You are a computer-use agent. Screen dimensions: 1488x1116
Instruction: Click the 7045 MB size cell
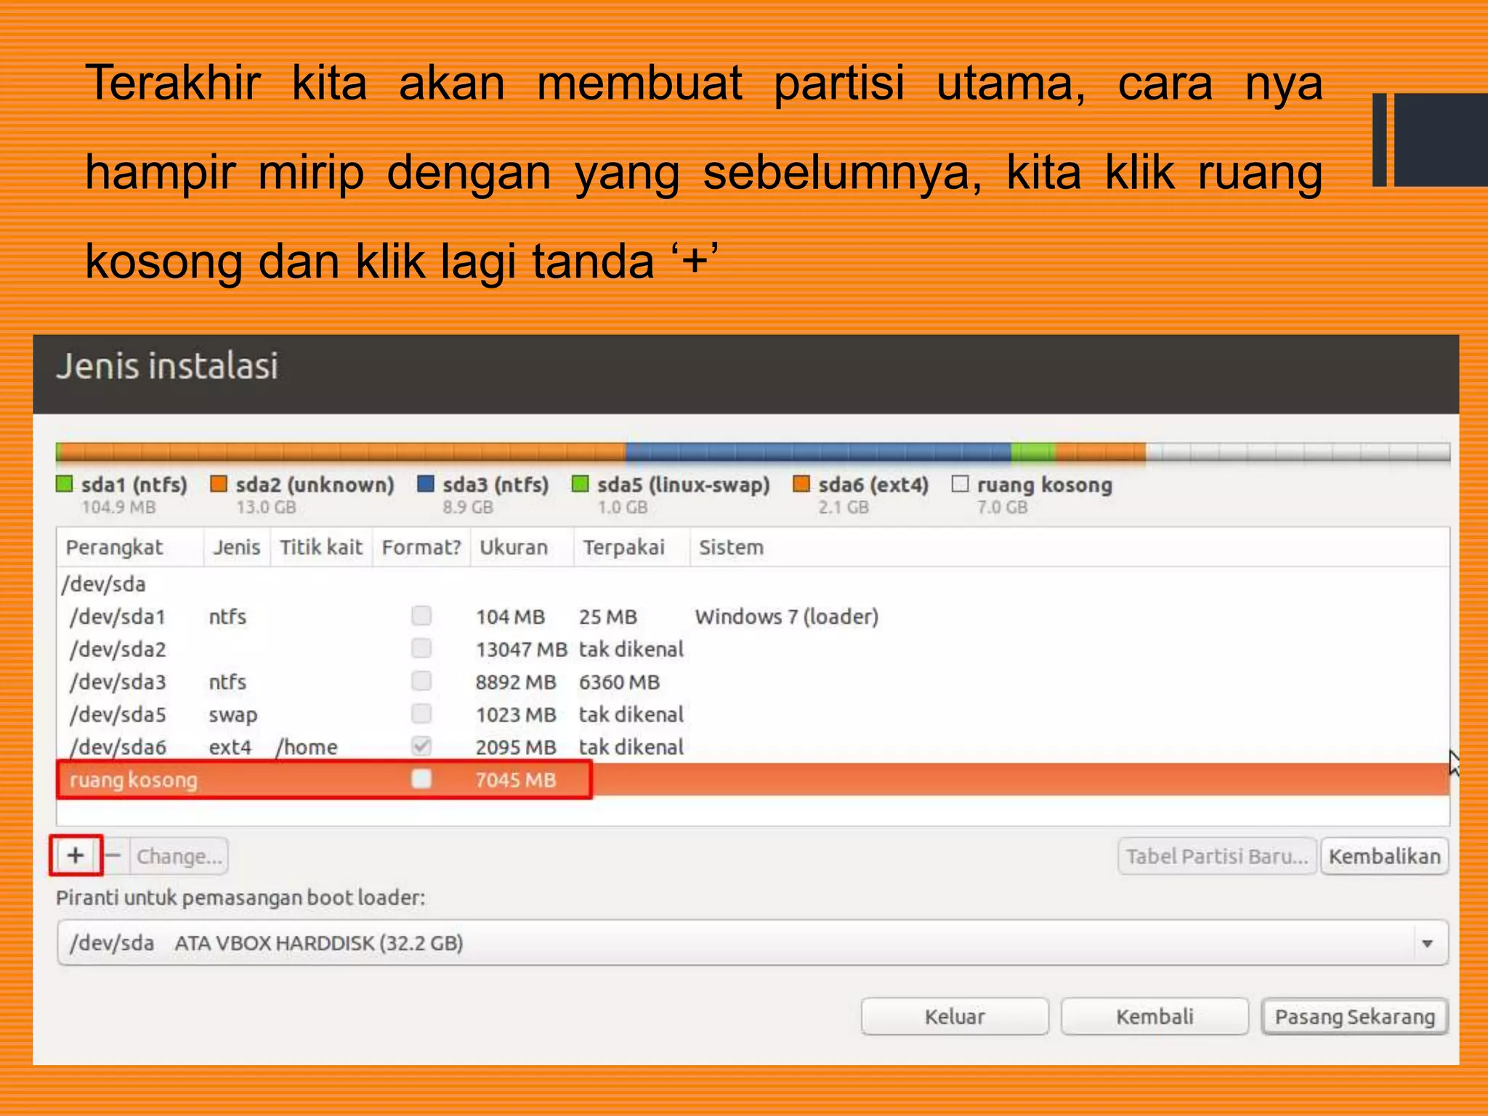pyautogui.click(x=515, y=780)
